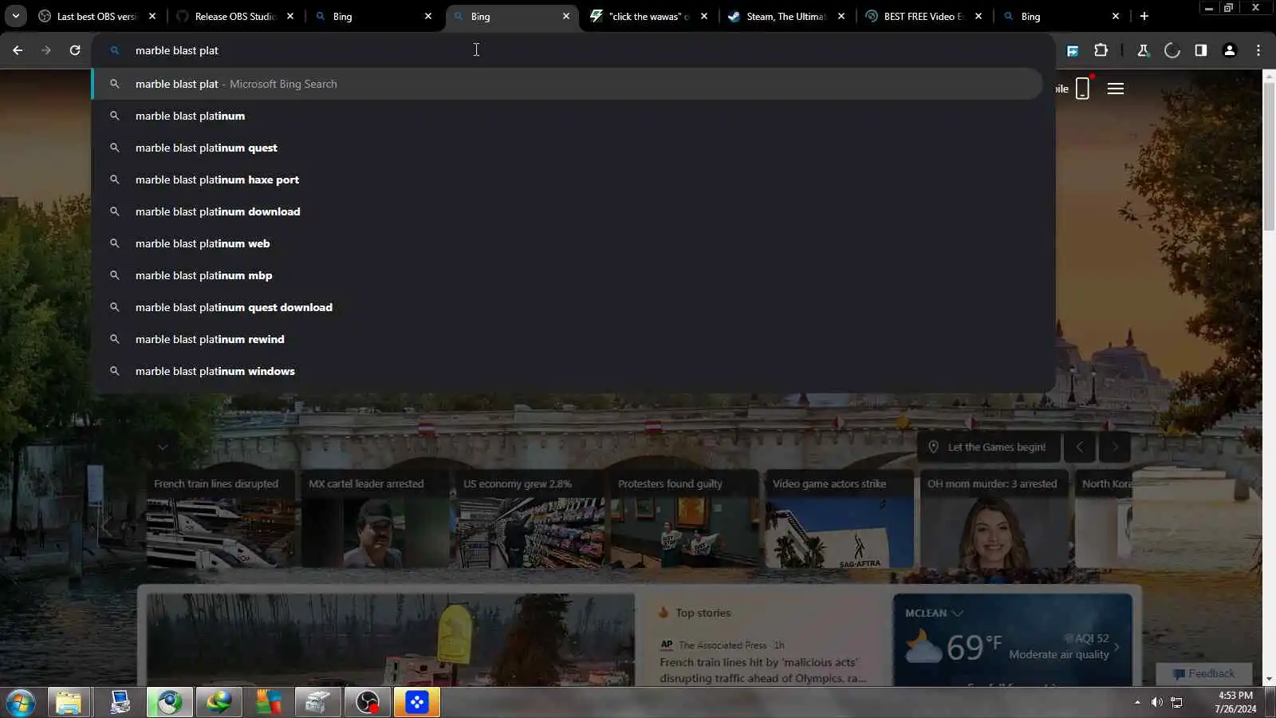1276x718 pixels.
Task: Switch to 'BEST FREE Video E' tab
Action: [924, 16]
